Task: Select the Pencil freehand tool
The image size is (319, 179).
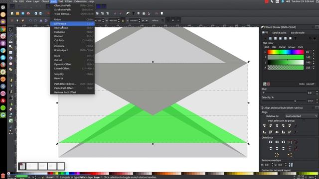Action: [x=10, y=81]
